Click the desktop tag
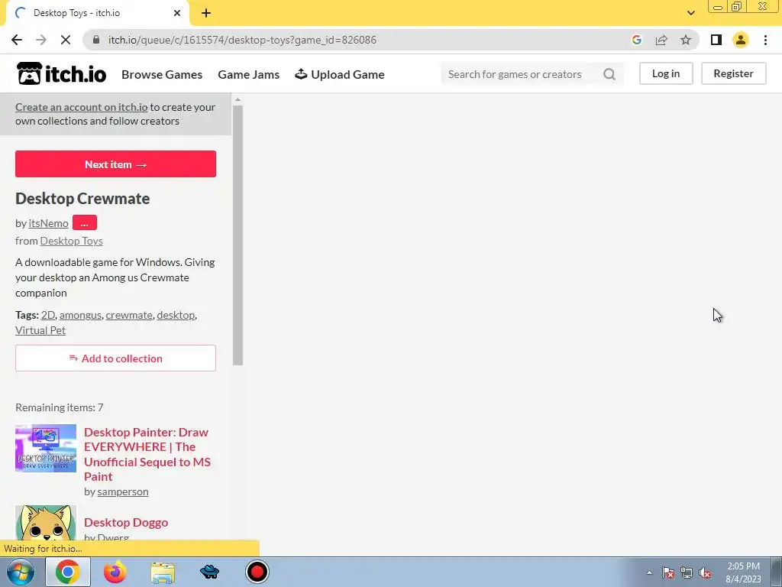 [x=176, y=315]
